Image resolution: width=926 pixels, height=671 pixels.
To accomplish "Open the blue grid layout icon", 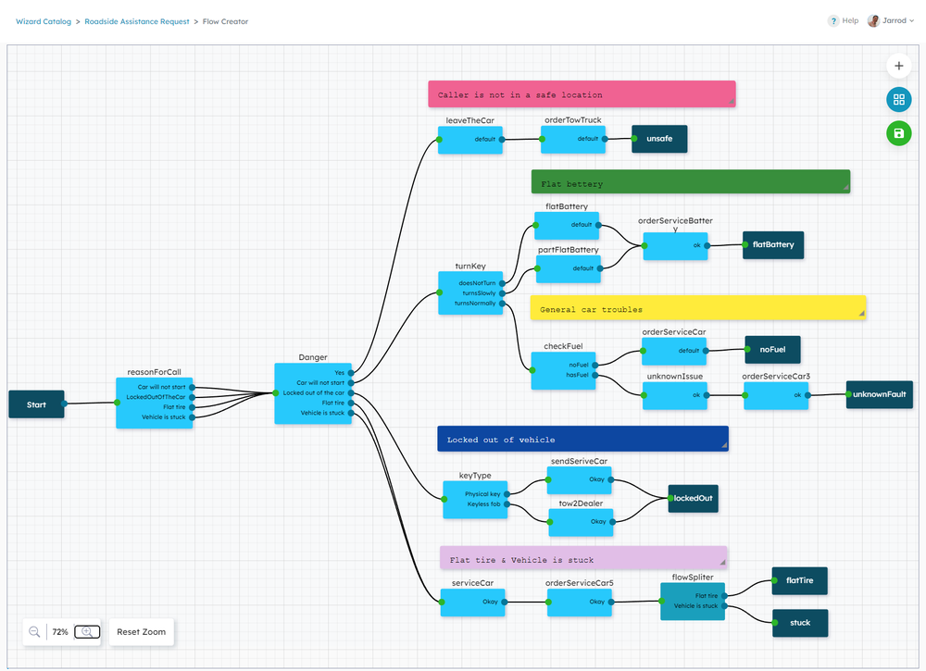I will point(898,99).
